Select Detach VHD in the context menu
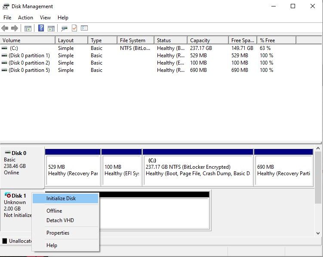323x257 pixels. pyautogui.click(x=65, y=220)
